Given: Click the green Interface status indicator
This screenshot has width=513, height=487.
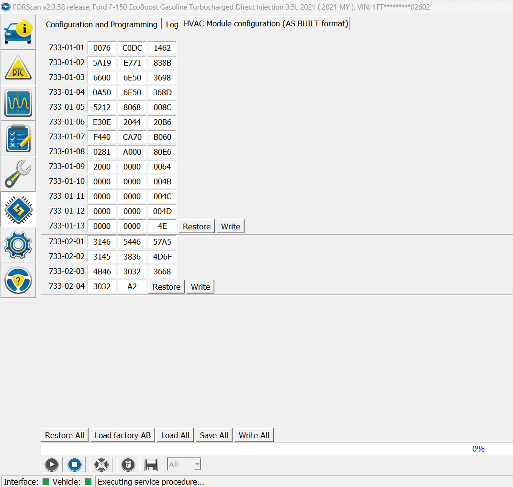Looking at the screenshot, I should [46, 482].
